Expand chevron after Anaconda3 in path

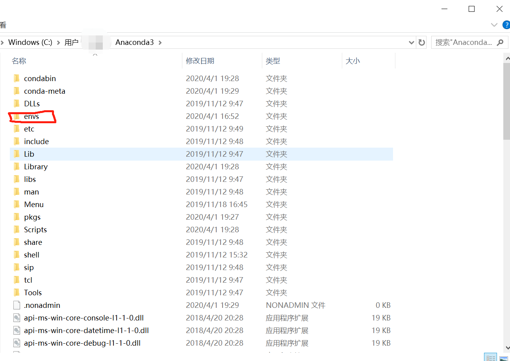160,42
